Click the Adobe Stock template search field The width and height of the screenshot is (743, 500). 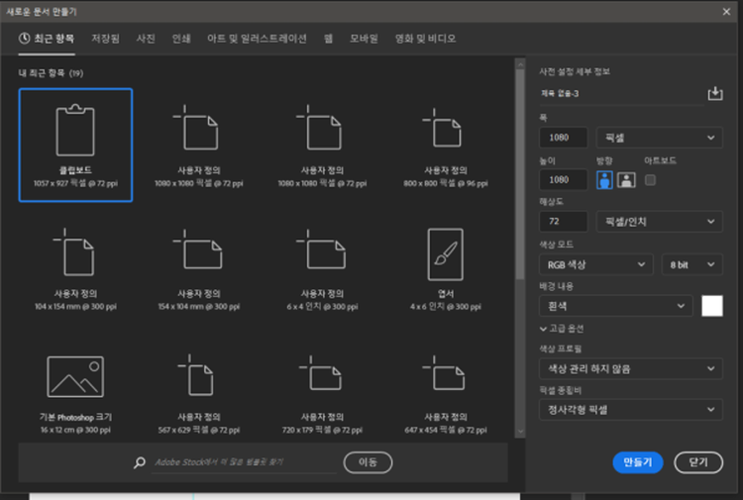244,462
